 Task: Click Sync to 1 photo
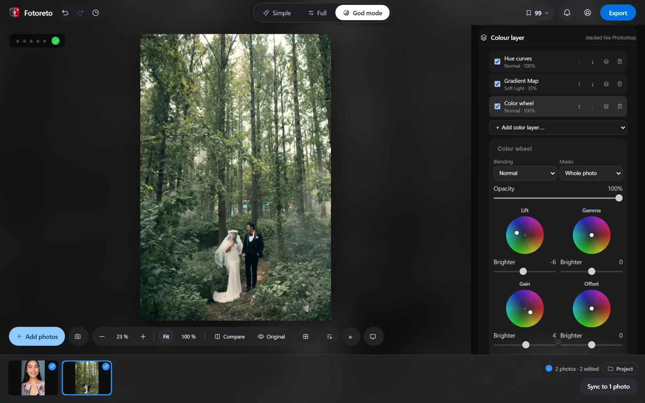coord(608,386)
